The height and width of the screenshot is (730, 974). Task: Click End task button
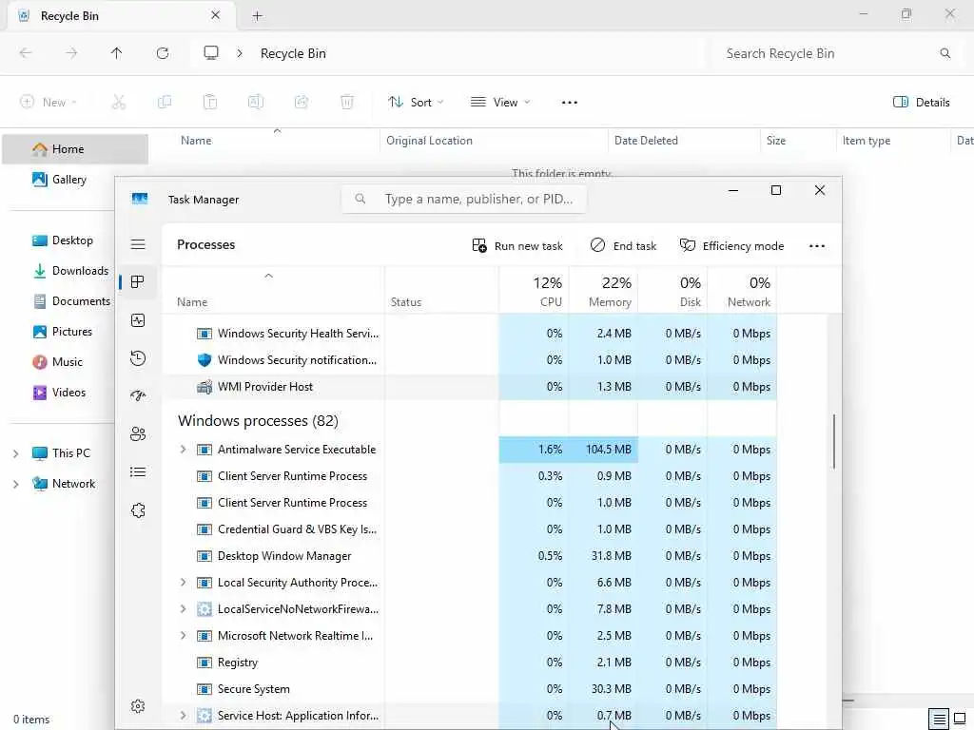point(623,246)
